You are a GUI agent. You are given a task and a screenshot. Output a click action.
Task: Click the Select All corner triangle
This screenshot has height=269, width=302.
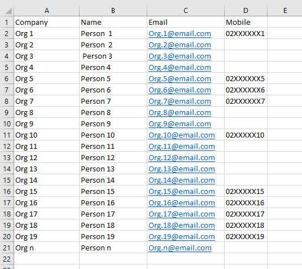8,11
